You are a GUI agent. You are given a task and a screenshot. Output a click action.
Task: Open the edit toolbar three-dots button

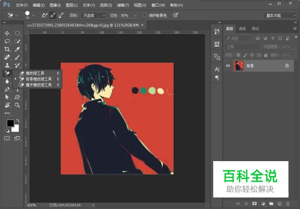7,113
